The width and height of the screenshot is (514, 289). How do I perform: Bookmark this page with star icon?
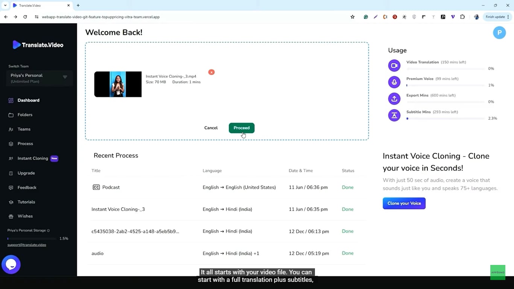(x=353, y=17)
